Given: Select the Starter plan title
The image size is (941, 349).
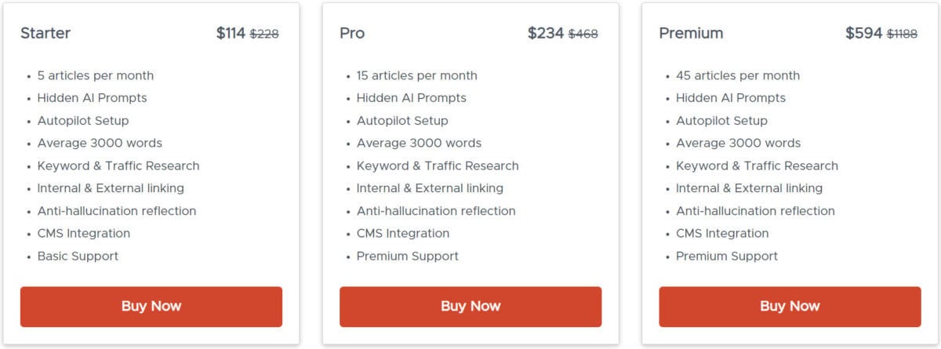Looking at the screenshot, I should coord(45,34).
